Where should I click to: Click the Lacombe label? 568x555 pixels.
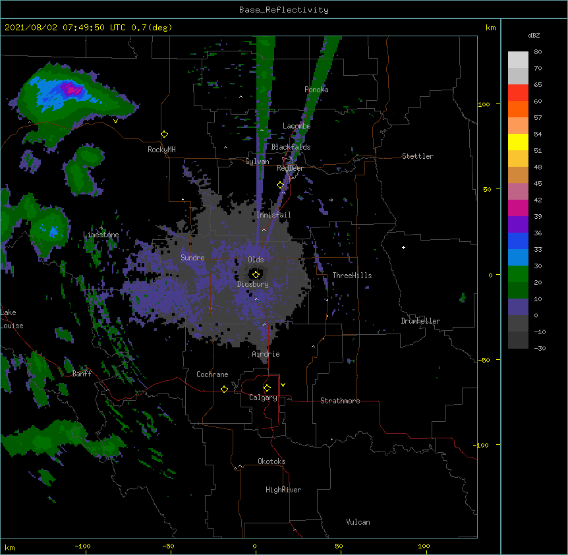click(297, 126)
